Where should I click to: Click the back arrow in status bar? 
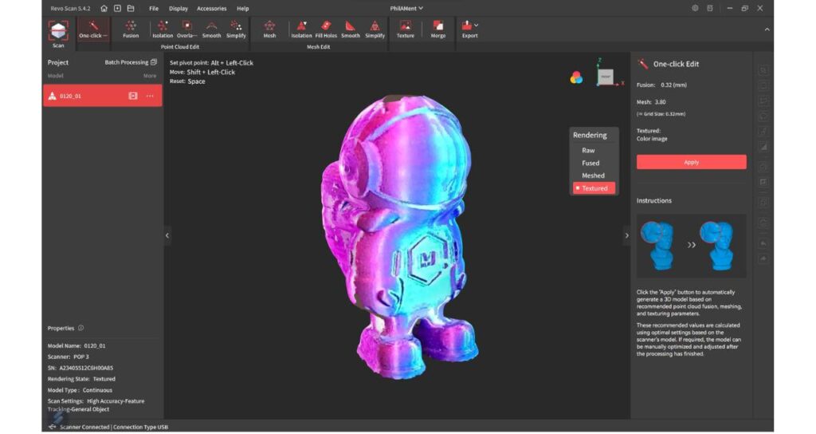click(x=52, y=427)
